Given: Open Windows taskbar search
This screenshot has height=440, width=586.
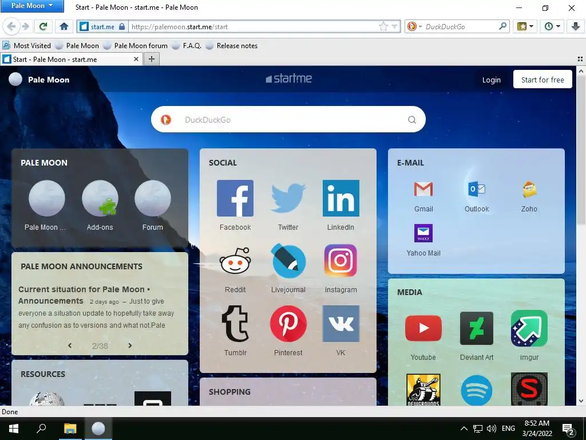Looking at the screenshot, I should point(41,429).
